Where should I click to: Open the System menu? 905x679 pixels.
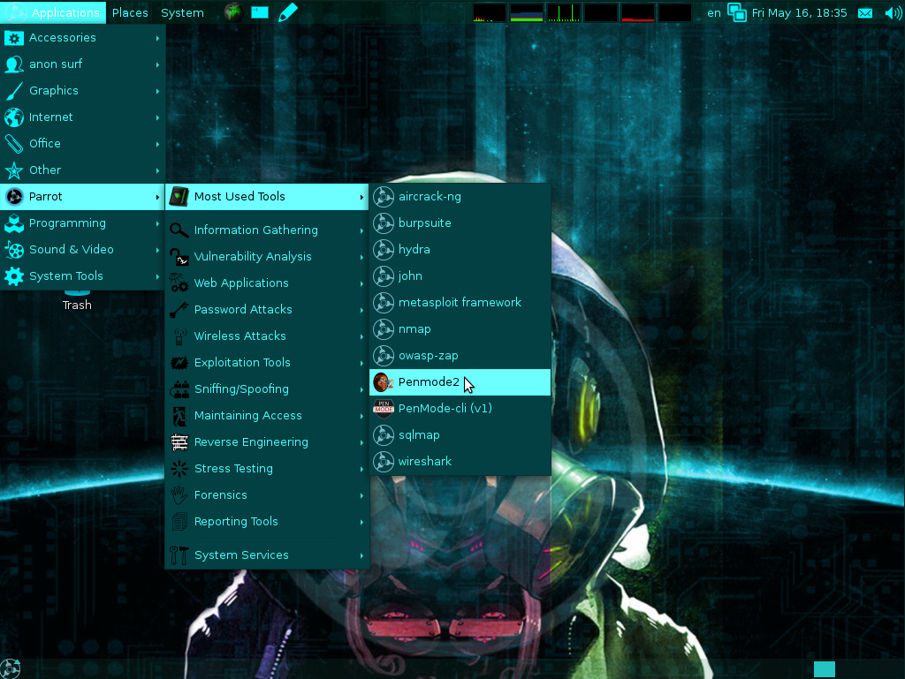click(x=182, y=12)
